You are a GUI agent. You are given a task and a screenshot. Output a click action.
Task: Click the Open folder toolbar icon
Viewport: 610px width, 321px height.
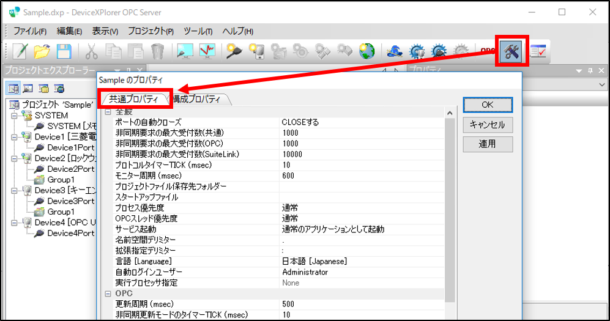coord(42,52)
